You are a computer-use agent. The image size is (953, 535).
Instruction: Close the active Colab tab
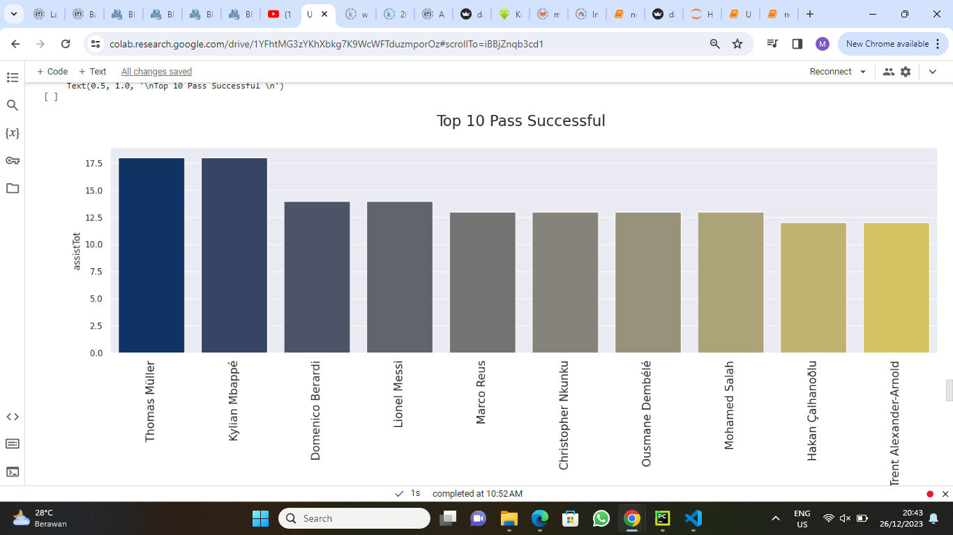(x=324, y=14)
